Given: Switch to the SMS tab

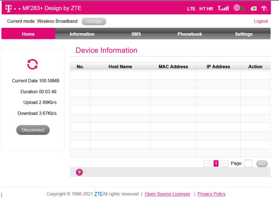Looking at the screenshot, I should (x=136, y=34).
